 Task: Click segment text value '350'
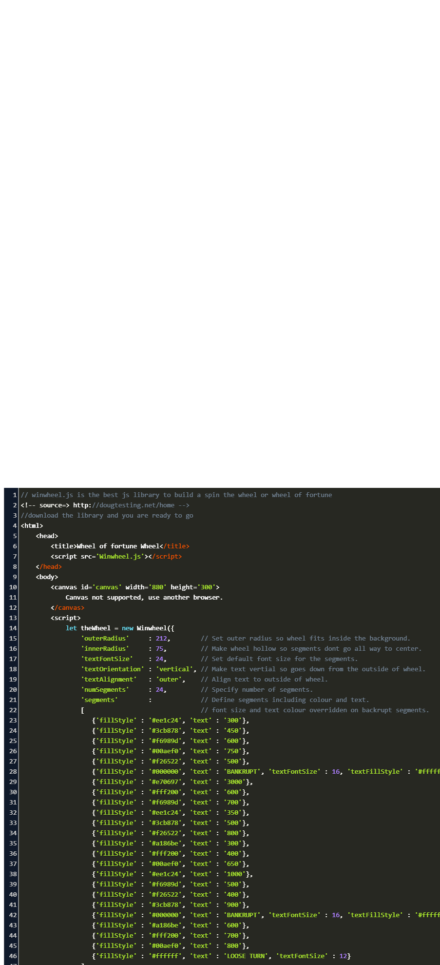pyautogui.click(x=232, y=812)
